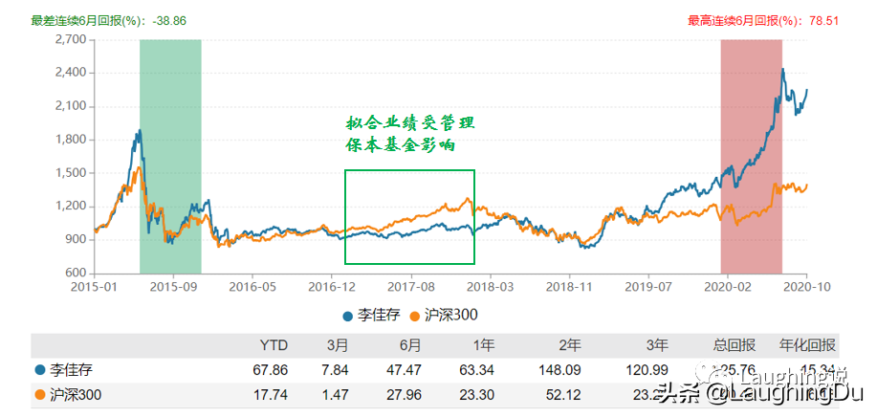877x417 pixels.
Task: Click the red shaded best 6-month region
Action: 751,157
